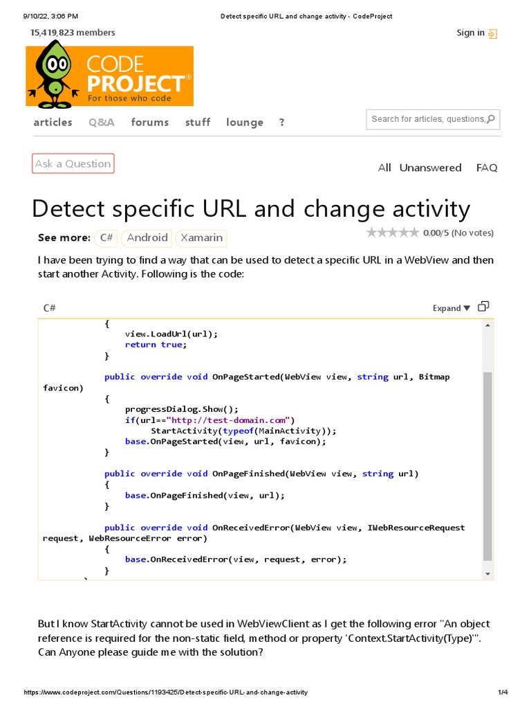
Task: Click the base.OnReceivedError code line
Action: (x=236, y=559)
